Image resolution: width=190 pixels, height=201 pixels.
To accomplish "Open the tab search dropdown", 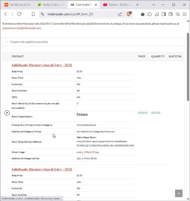I will pos(153,5).
